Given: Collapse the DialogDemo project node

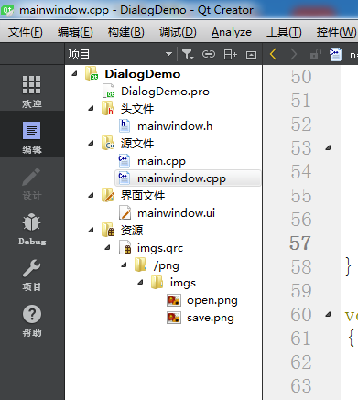Looking at the screenshot, I should point(74,73).
